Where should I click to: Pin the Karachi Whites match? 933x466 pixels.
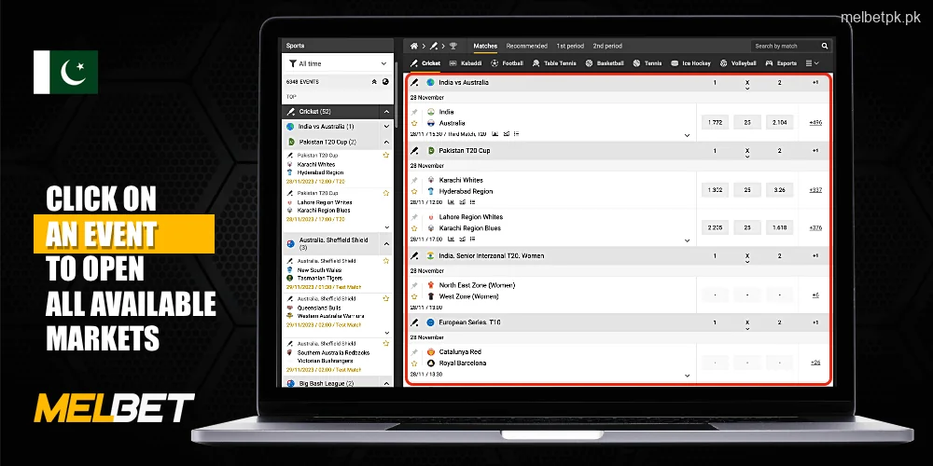(x=414, y=180)
